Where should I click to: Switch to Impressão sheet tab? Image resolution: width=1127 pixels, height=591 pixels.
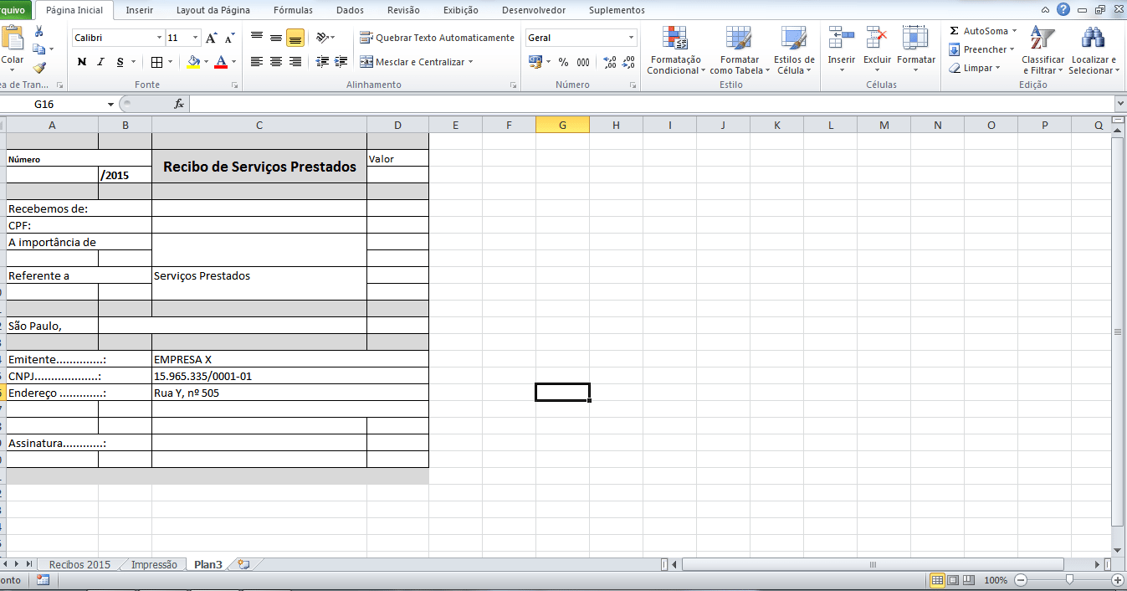pyautogui.click(x=154, y=565)
